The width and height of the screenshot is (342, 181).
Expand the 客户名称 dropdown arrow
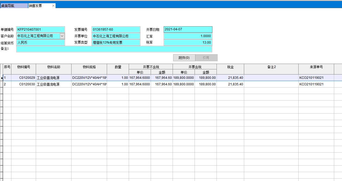click(x=62, y=36)
